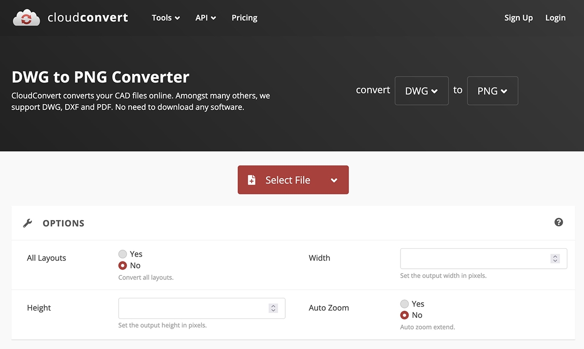The image size is (584, 349).
Task: Click the cloudconvert brand name text
Action: point(88,18)
